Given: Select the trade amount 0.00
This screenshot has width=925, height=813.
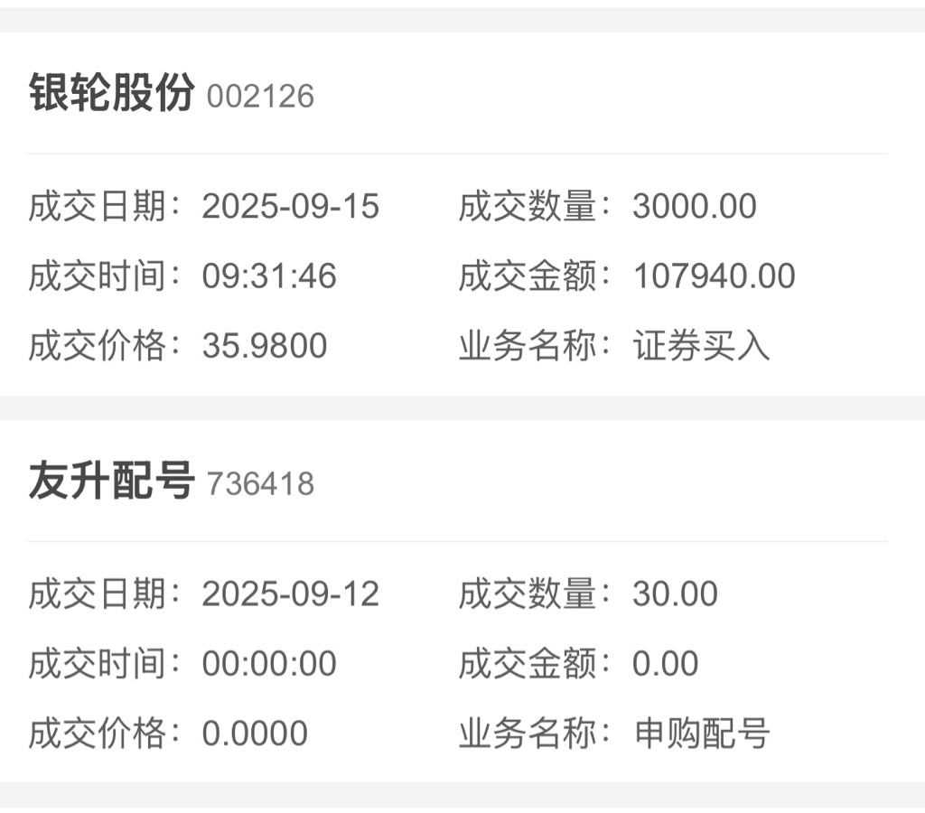Looking at the screenshot, I should tap(665, 663).
